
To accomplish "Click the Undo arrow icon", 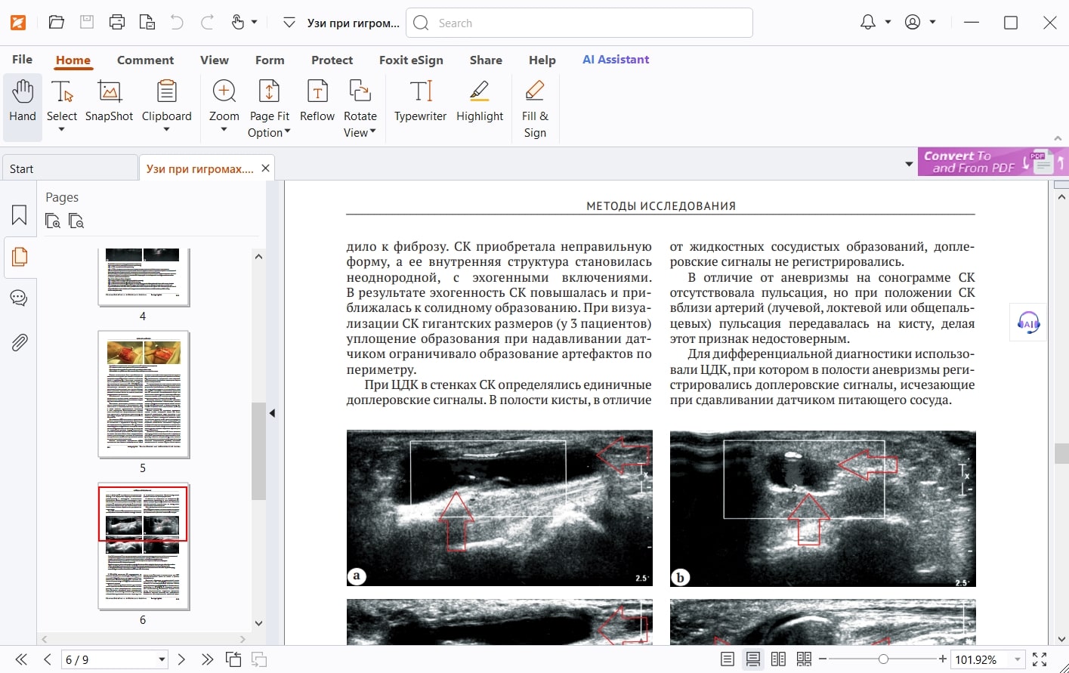I will point(178,23).
